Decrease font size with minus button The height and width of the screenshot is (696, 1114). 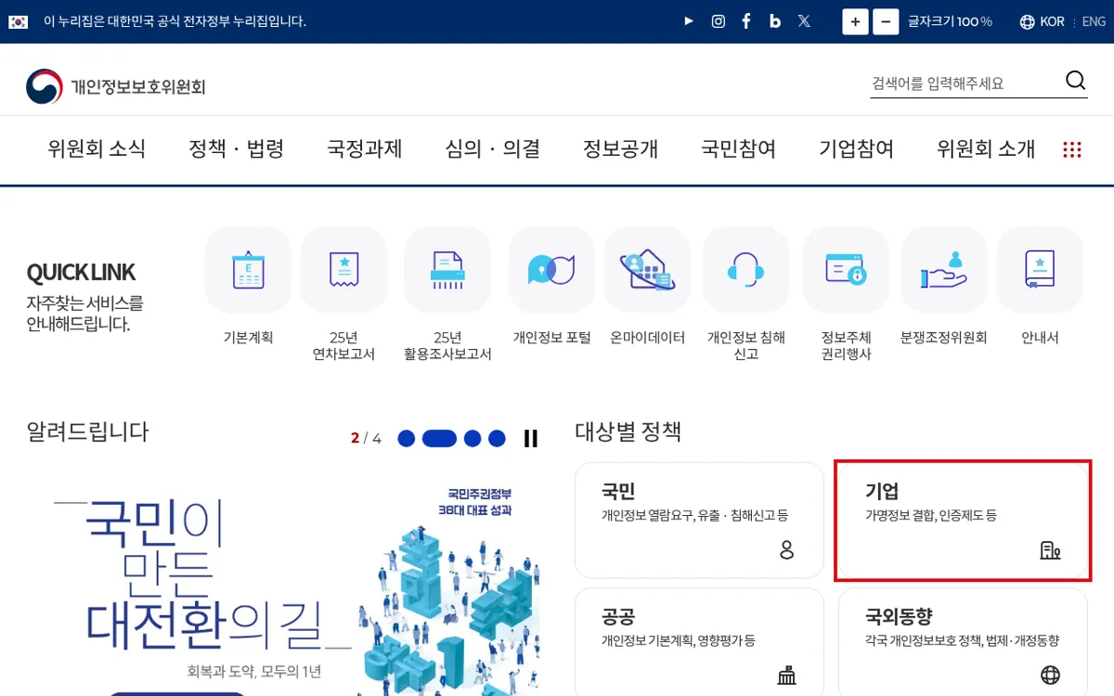[x=886, y=21]
